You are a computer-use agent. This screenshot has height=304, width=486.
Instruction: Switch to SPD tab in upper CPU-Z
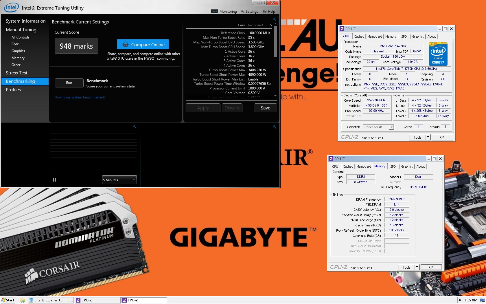coord(404,36)
